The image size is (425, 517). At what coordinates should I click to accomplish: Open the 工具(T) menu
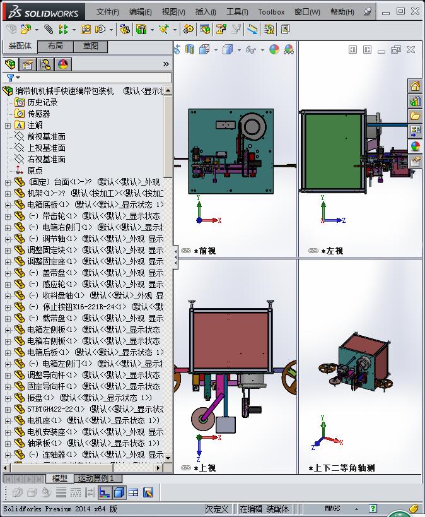[237, 12]
